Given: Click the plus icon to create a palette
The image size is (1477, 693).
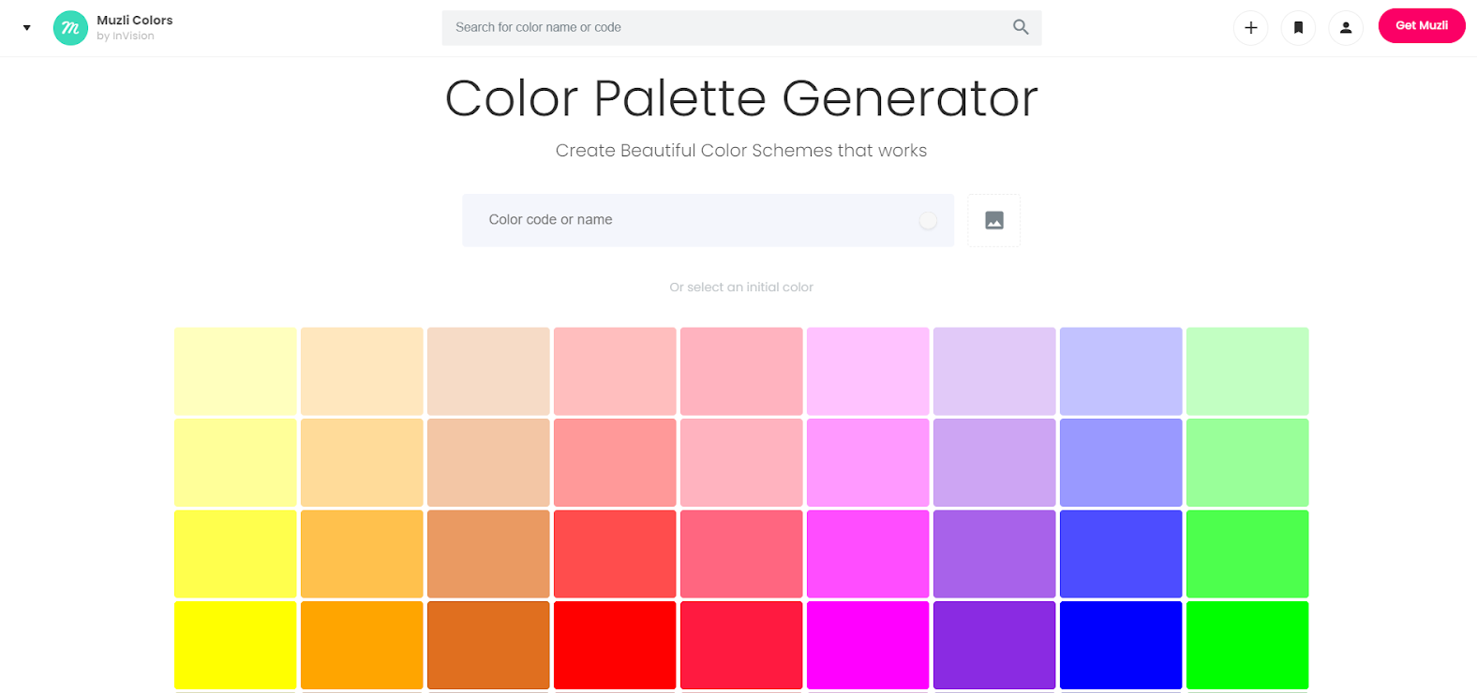Looking at the screenshot, I should click(1250, 28).
